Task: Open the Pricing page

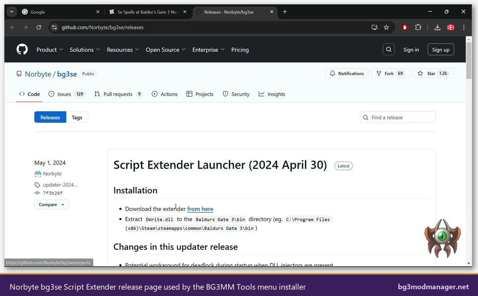Action: tap(240, 50)
